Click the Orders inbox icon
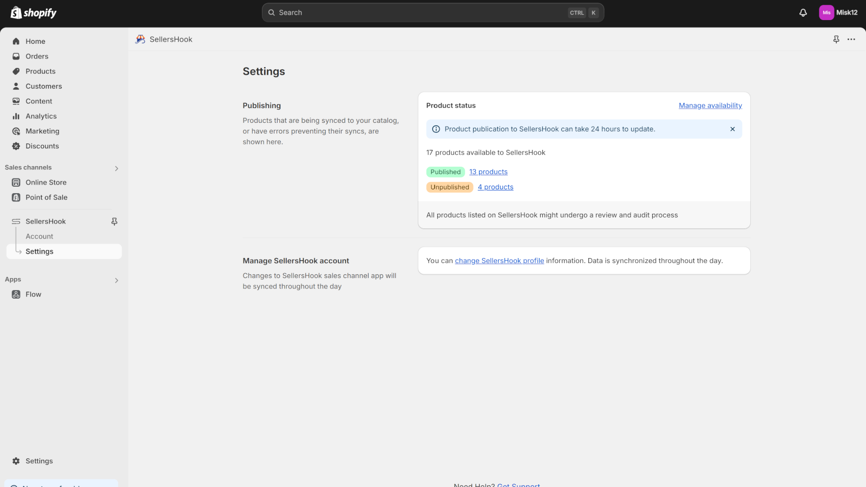 [x=16, y=56]
